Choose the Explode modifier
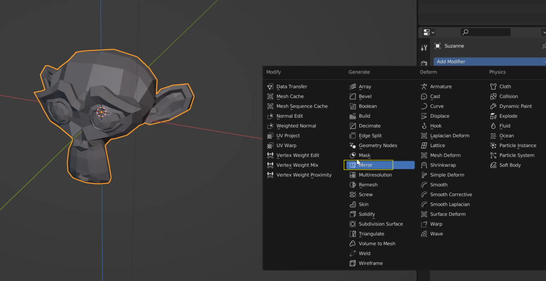Screen dimensions: 546x281 tap(508, 116)
